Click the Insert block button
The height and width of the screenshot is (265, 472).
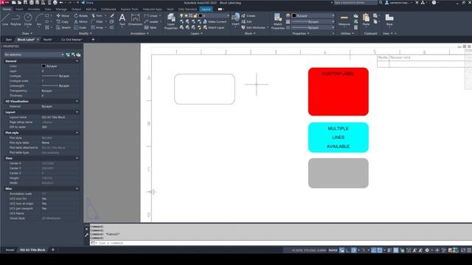[x=235, y=20]
